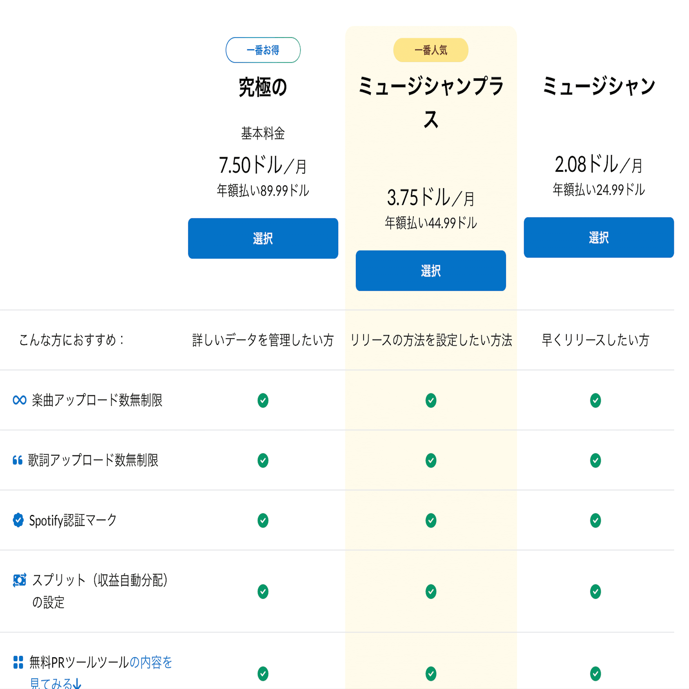The width and height of the screenshot is (689, 689).
Task: Select the 究極の plan header
Action: point(262,87)
